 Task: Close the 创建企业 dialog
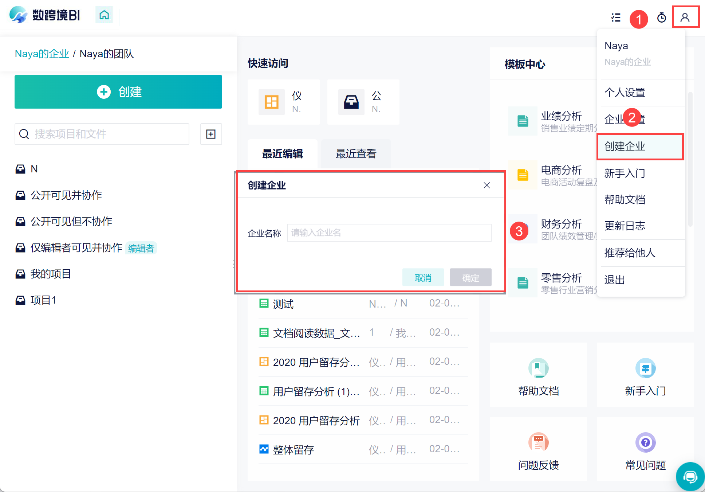(x=487, y=185)
